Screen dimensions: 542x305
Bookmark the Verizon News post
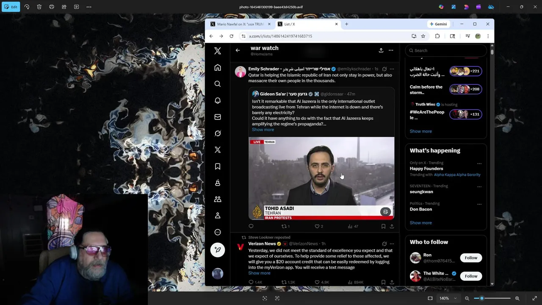(x=383, y=282)
